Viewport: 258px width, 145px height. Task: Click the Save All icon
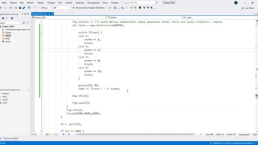(x=24, y=8)
